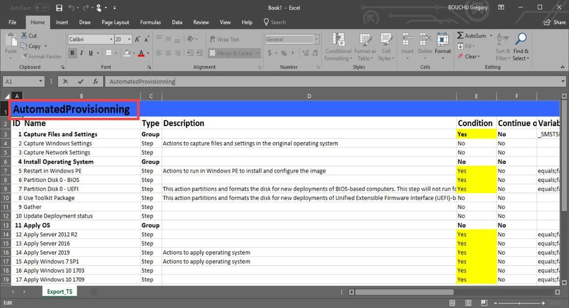Screen dimensions: 569x308
Task: Click the Clear eraser button
Action: 468,56
